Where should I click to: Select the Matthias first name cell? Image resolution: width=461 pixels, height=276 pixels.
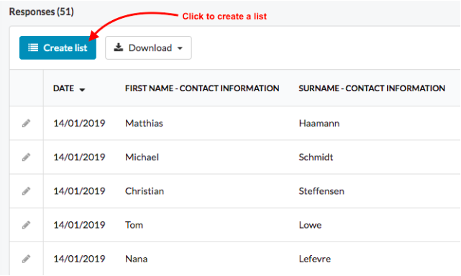pyautogui.click(x=144, y=123)
